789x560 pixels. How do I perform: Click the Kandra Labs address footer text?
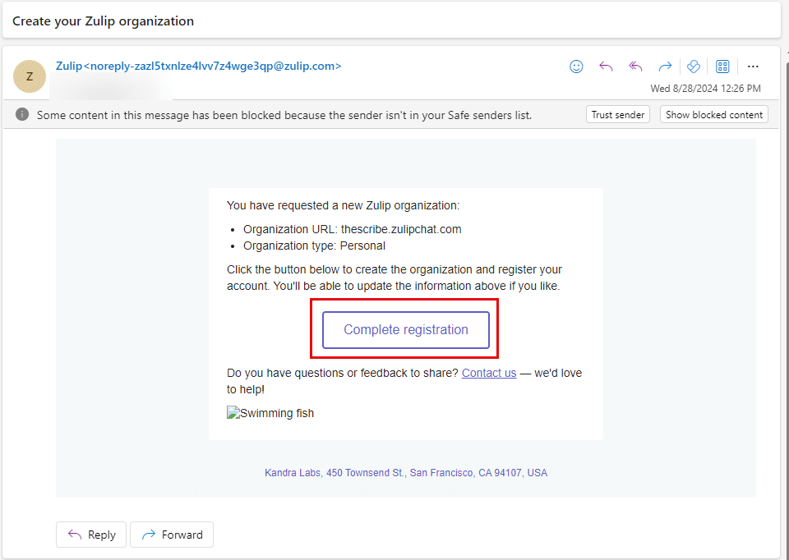pos(406,473)
